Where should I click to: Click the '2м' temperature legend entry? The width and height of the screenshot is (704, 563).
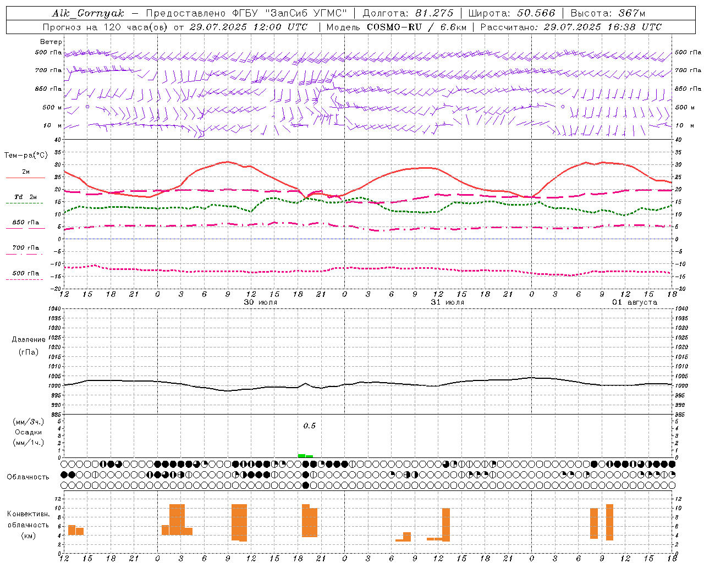tap(26, 172)
